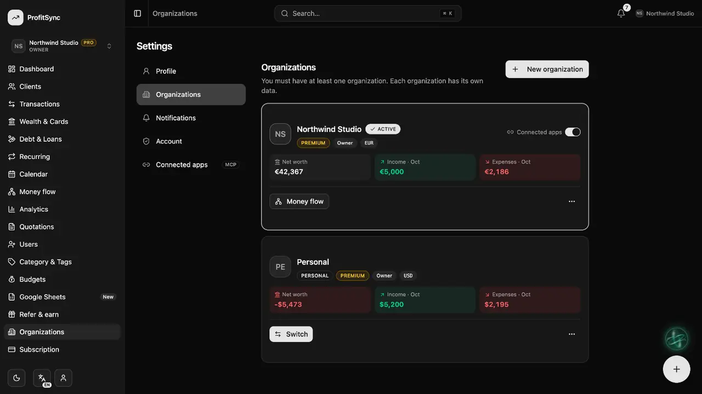Image resolution: width=702 pixels, height=394 pixels.
Task: Click Switch button on Personal card
Action: tap(291, 334)
